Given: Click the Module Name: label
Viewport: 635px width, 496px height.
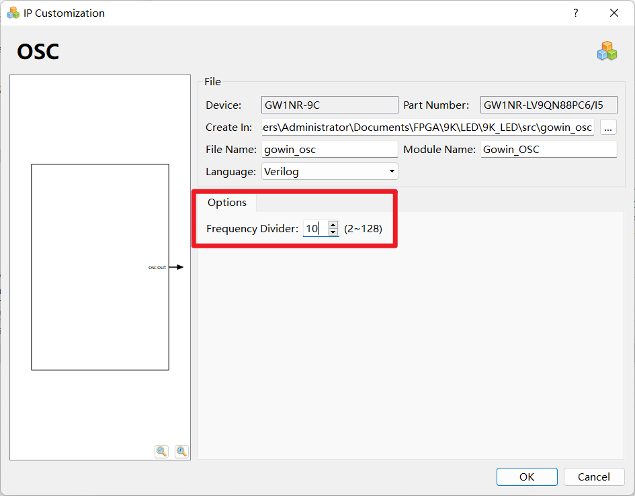Looking at the screenshot, I should point(439,150).
